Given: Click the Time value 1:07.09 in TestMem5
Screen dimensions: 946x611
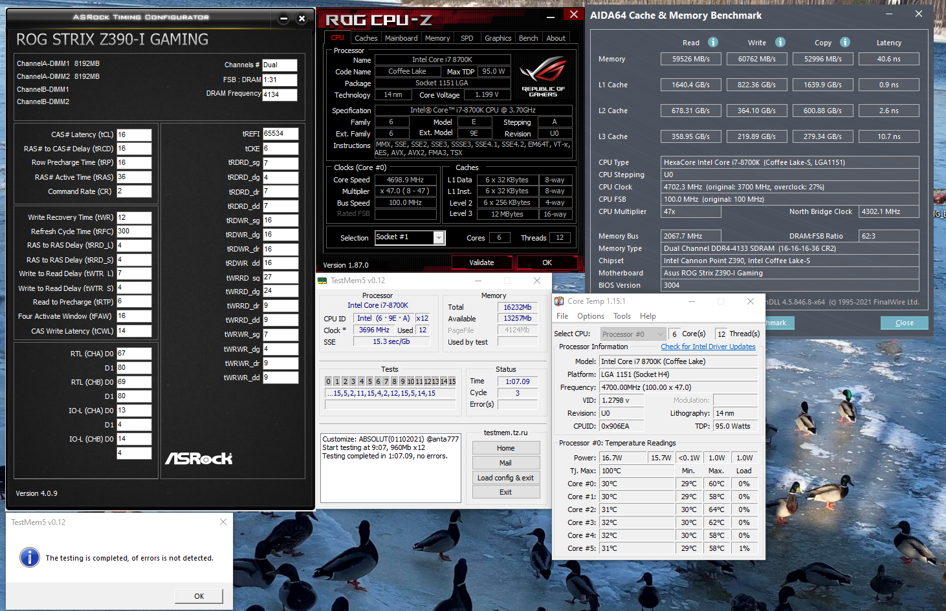Looking at the screenshot, I should coord(518,381).
